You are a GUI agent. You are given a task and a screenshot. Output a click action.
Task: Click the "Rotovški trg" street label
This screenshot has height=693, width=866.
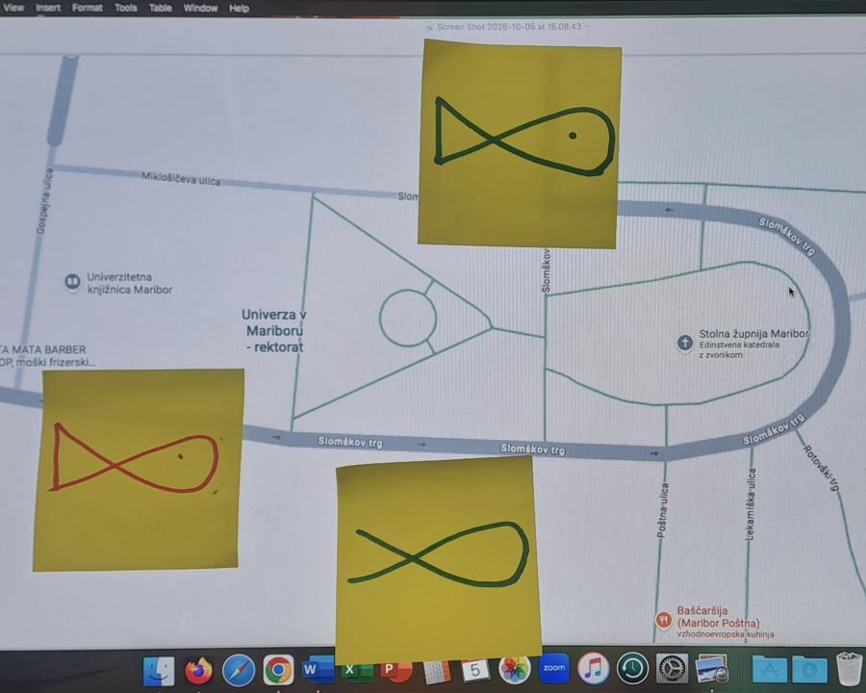(822, 468)
